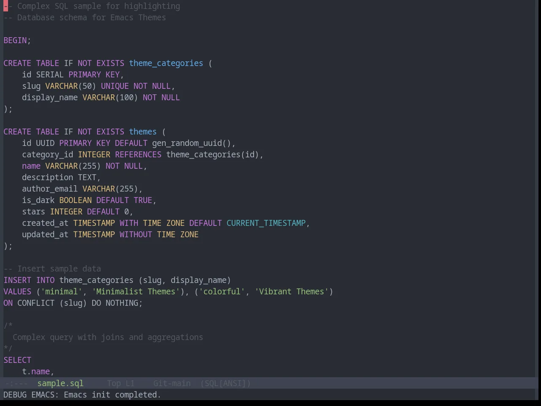
Task: Click 'Complex SQL sample for highlighting' comment line
Action: click(92, 6)
